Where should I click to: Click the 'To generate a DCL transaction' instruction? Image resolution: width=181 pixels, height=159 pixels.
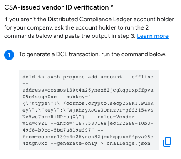point(93,54)
